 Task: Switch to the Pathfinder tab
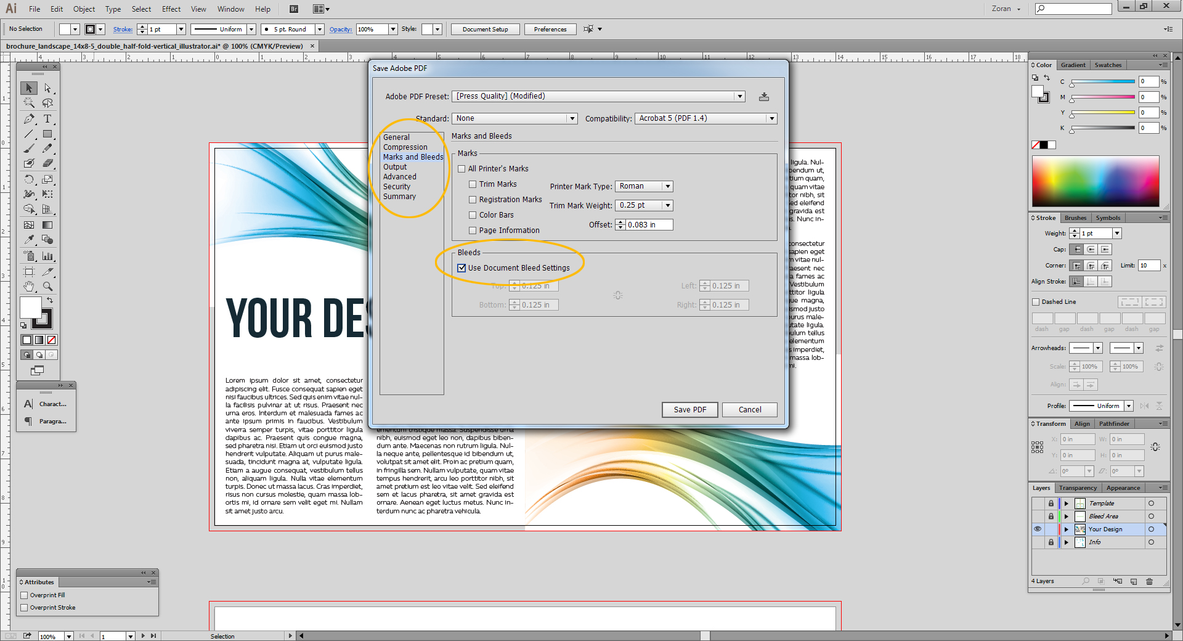pos(1114,423)
